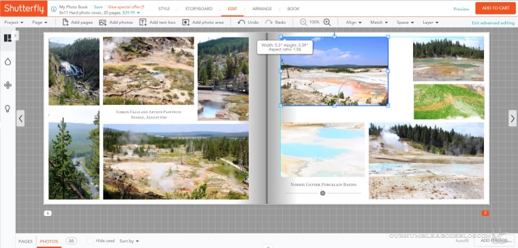This screenshot has height=248, width=518.
Task: Select the Norris Geyser Porcelain Basins caption
Action: coord(324,185)
